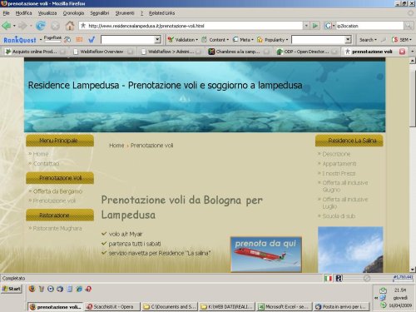Image resolution: width=416 pixels, height=312 pixels.
Task: Click the dark status bar icon beside the flag
Action: point(339,278)
